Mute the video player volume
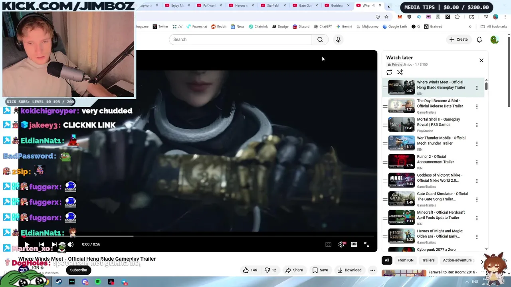Screen dimensions: 511x287 point(70,244)
